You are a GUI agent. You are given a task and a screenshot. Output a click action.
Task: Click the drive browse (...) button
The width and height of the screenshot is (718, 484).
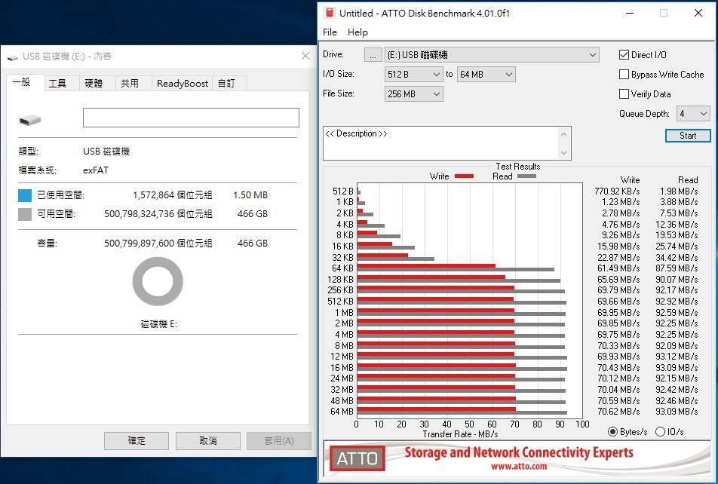pos(373,55)
